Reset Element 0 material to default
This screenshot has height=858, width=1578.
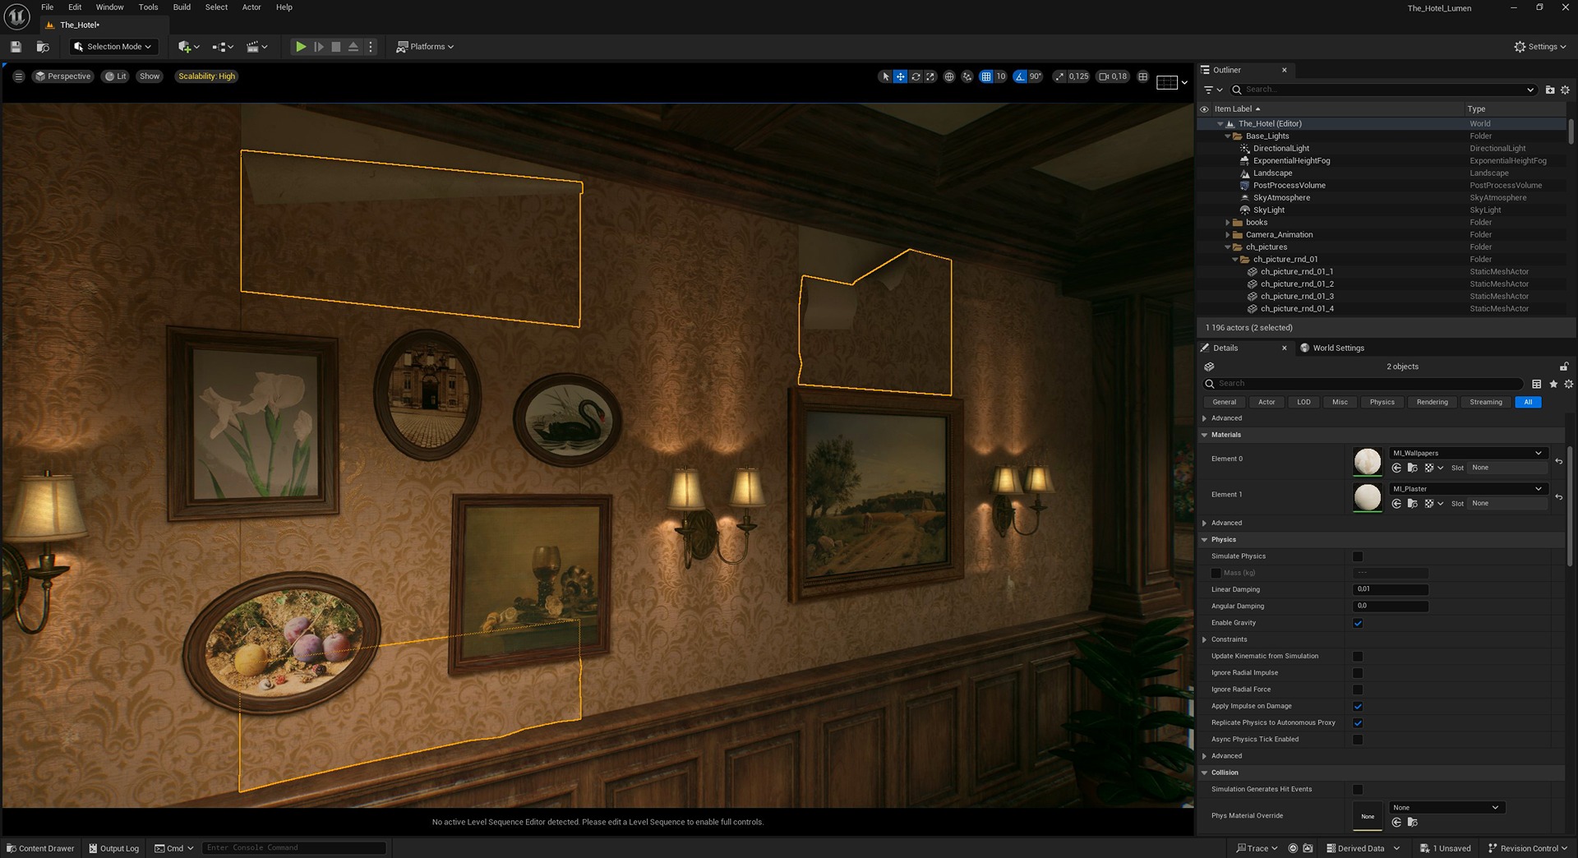(1558, 461)
